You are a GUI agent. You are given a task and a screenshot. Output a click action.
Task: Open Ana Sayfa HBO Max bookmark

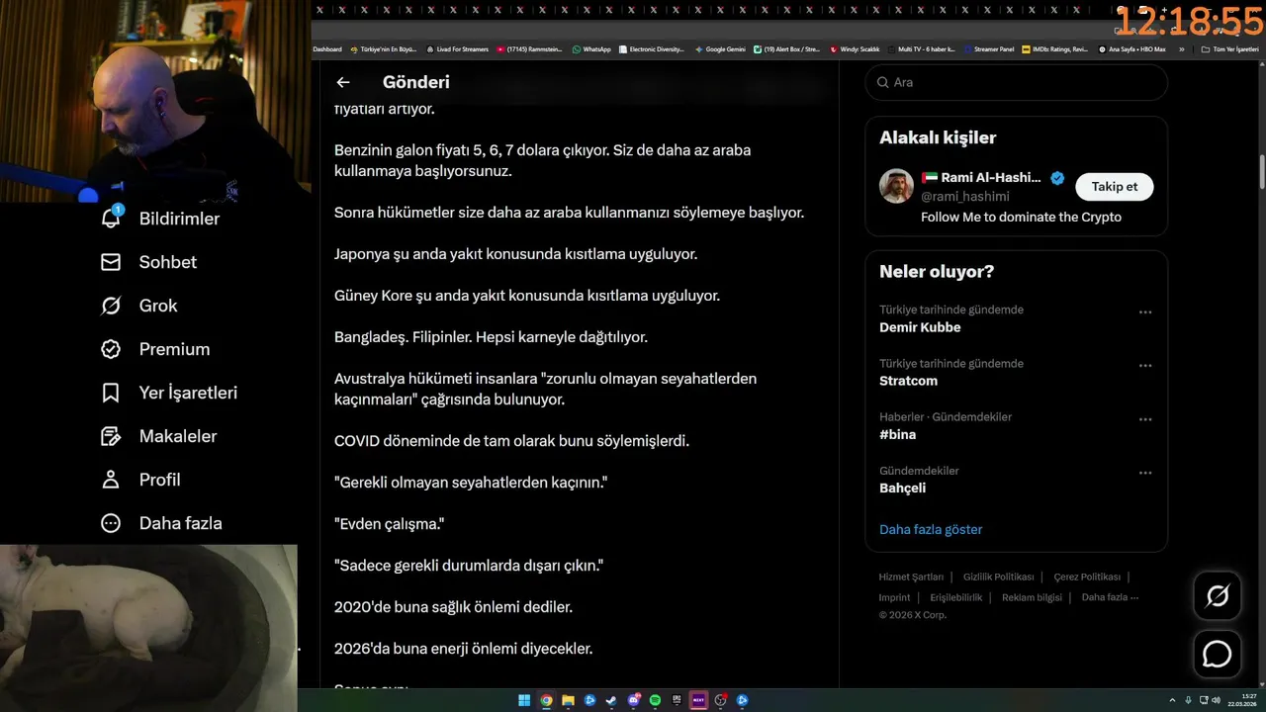coord(1131,48)
